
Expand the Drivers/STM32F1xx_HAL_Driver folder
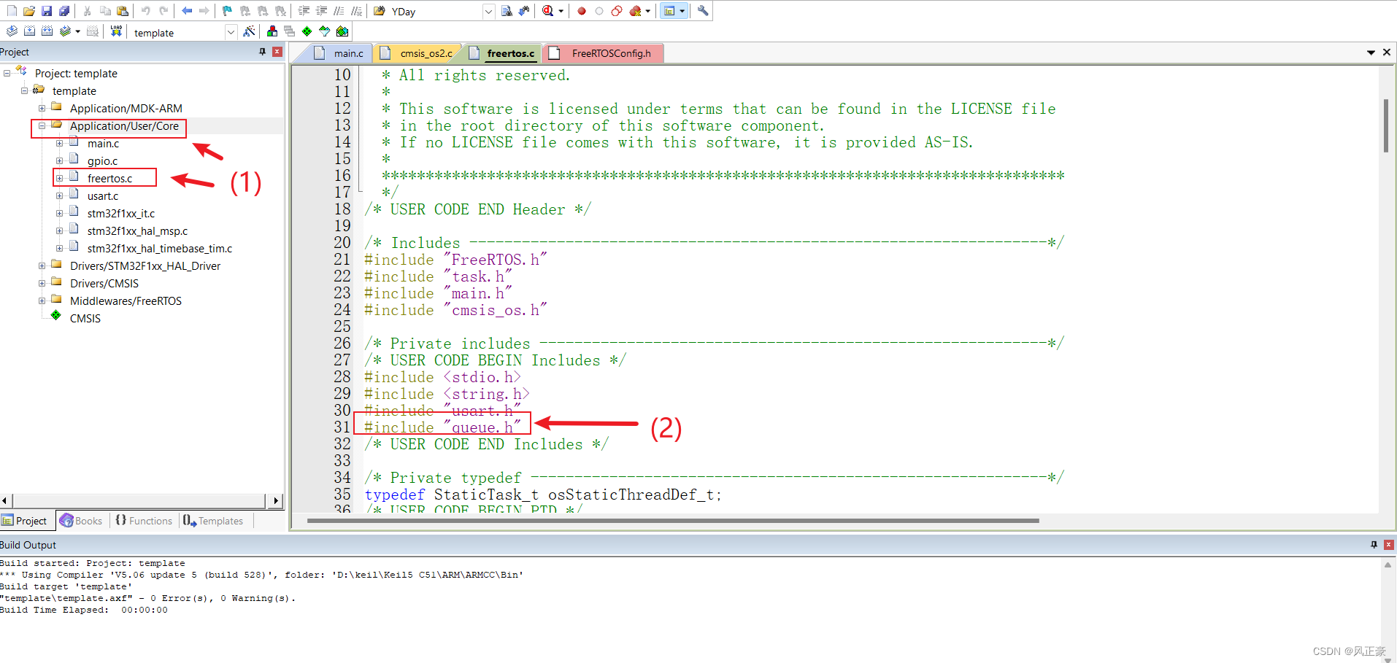42,266
